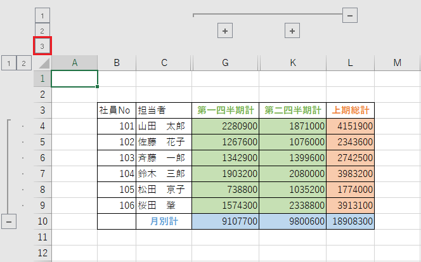Select row 11 header

[x=42, y=237]
